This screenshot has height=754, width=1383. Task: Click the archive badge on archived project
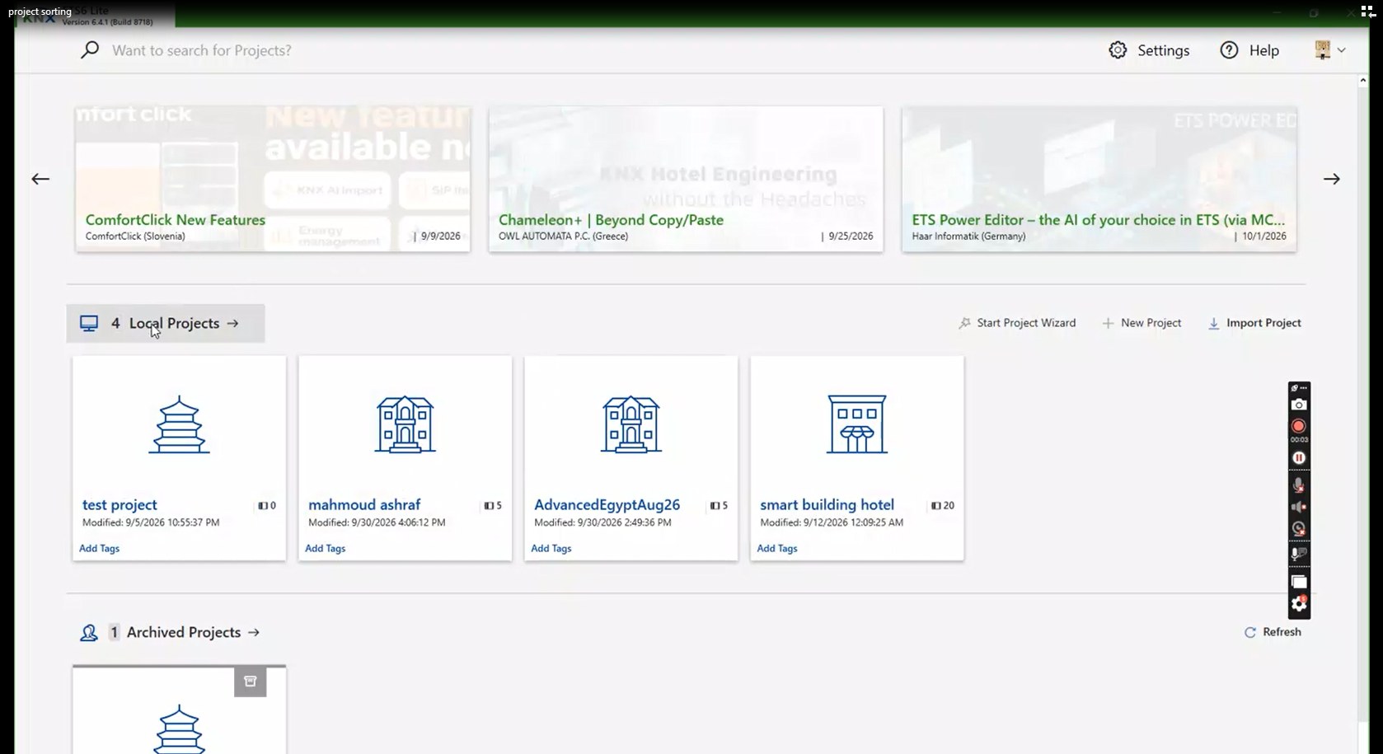point(251,681)
